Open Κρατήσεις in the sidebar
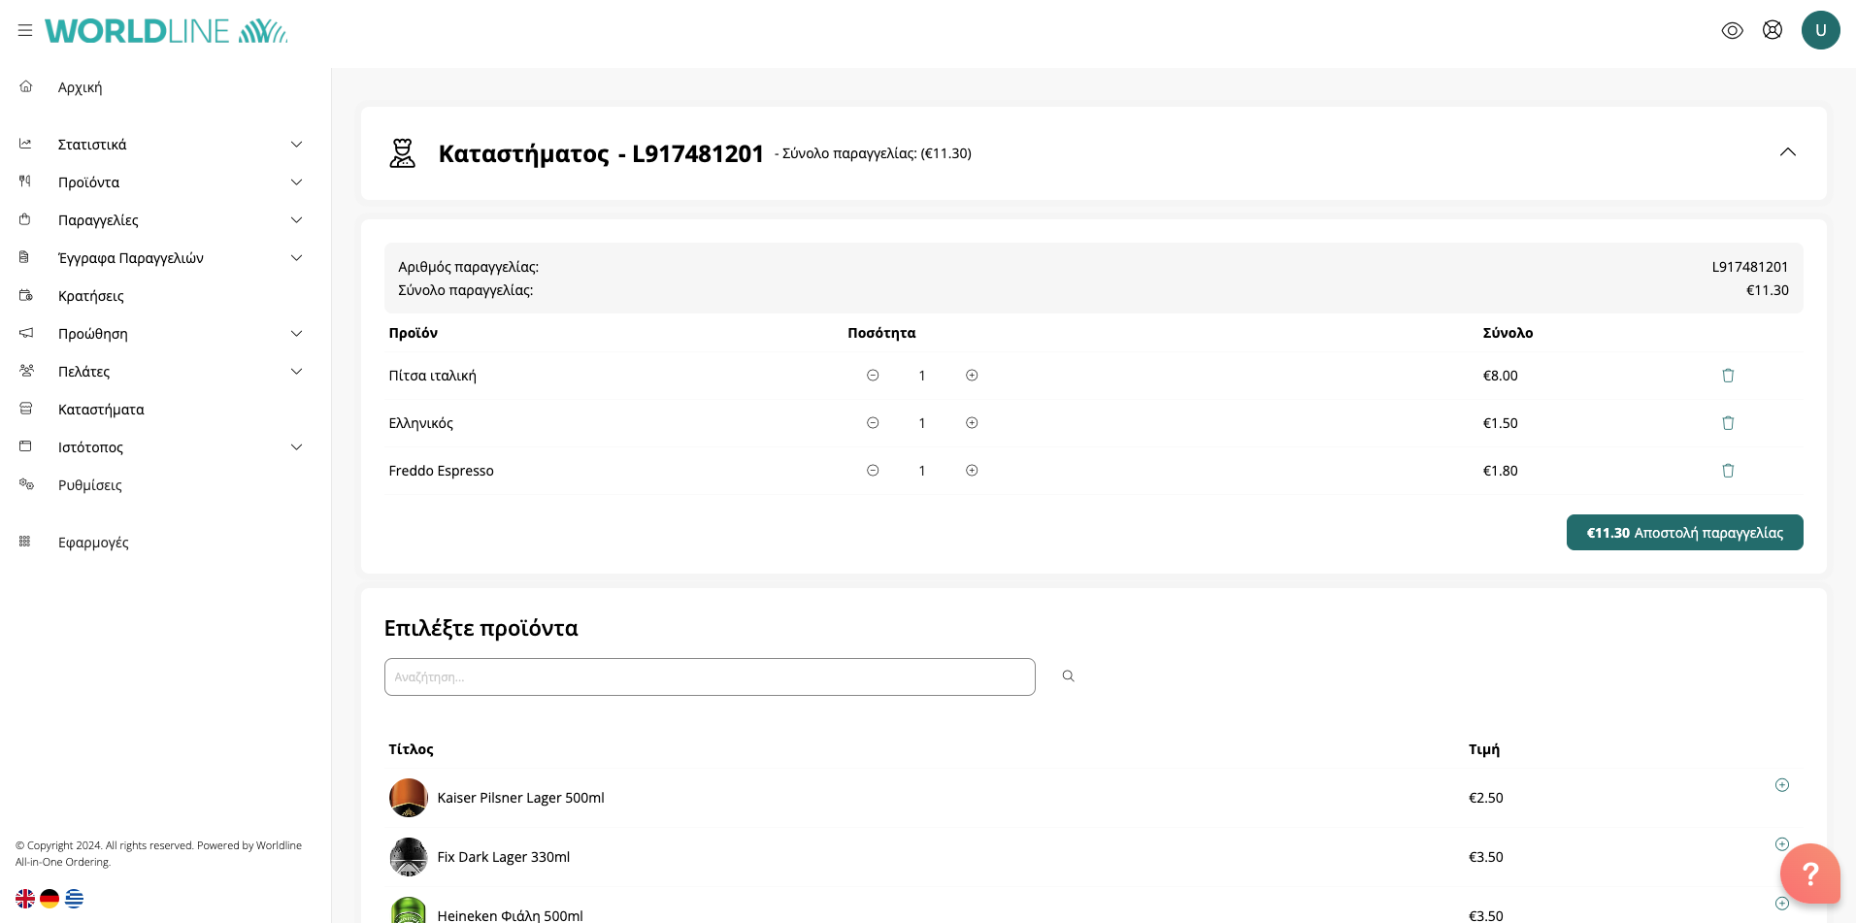Image resolution: width=1856 pixels, height=923 pixels. [x=91, y=296]
